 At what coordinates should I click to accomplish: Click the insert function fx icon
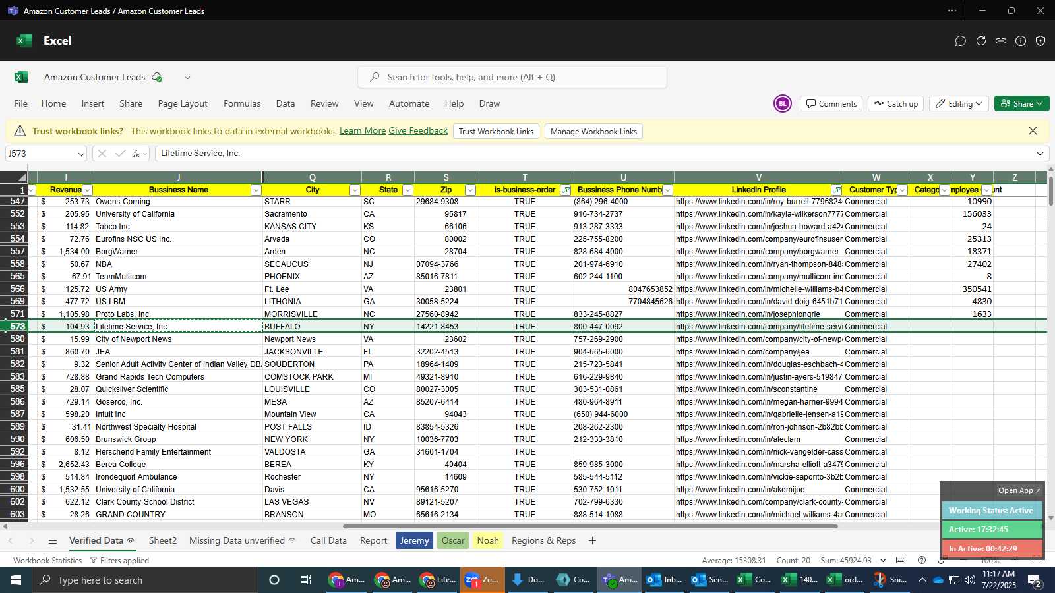136,154
